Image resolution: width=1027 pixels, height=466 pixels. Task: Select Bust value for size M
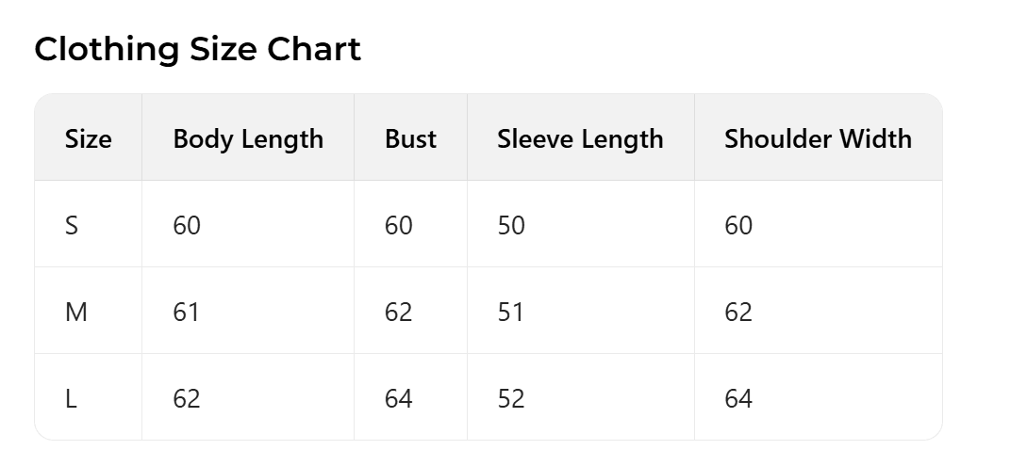pos(399,312)
